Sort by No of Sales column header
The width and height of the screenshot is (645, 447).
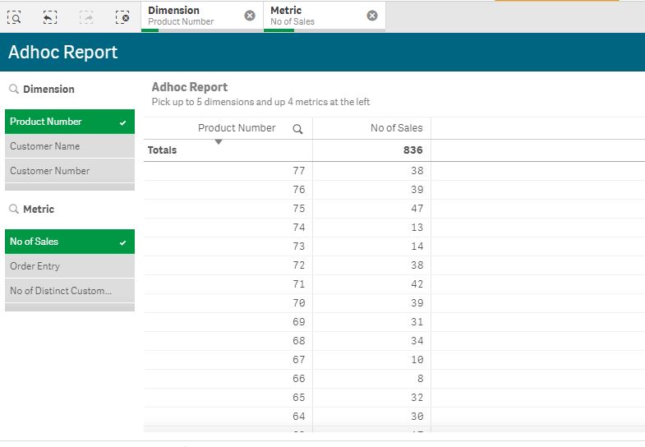click(x=396, y=128)
